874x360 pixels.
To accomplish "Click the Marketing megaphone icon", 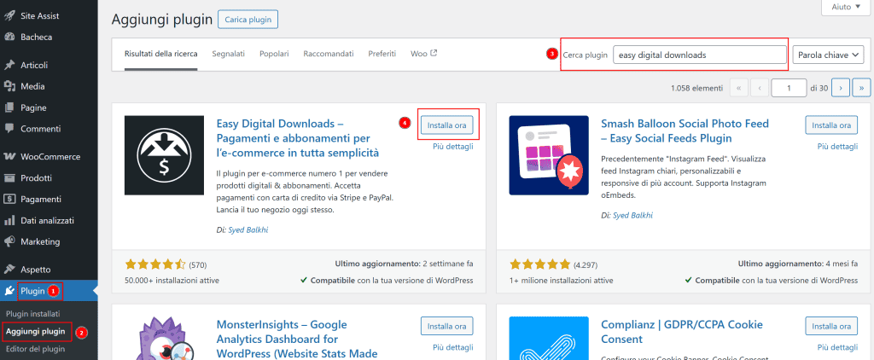I will [9, 242].
